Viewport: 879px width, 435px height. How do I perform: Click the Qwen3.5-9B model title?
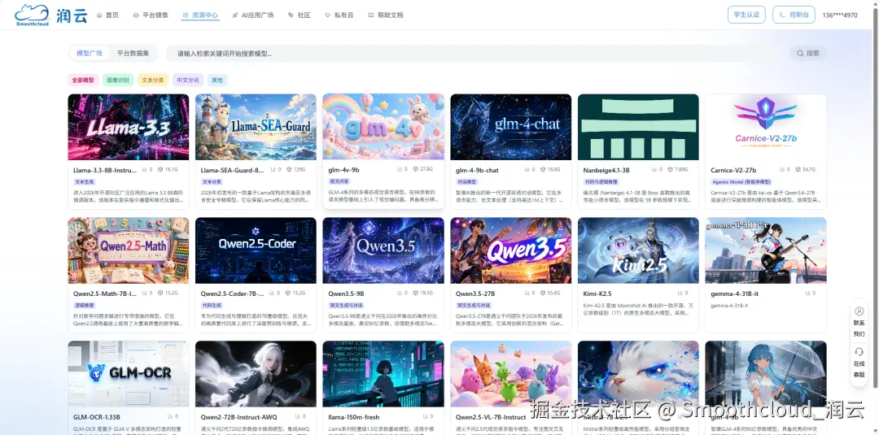(x=347, y=294)
